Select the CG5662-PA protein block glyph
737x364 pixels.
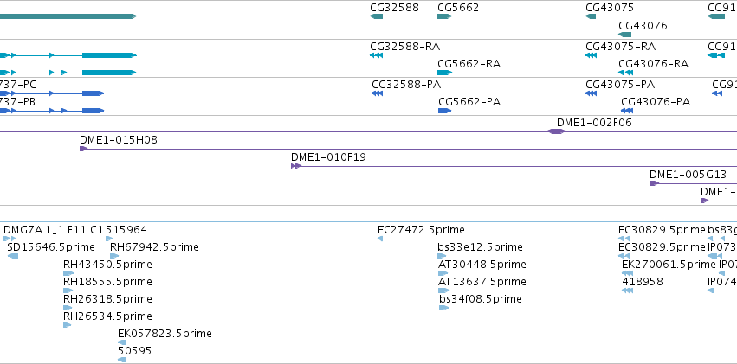click(x=444, y=111)
